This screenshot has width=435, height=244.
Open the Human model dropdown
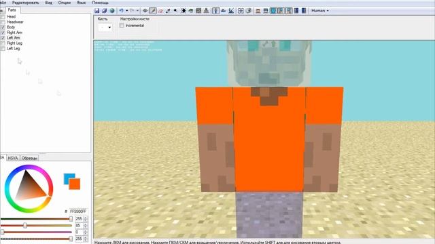click(x=320, y=11)
